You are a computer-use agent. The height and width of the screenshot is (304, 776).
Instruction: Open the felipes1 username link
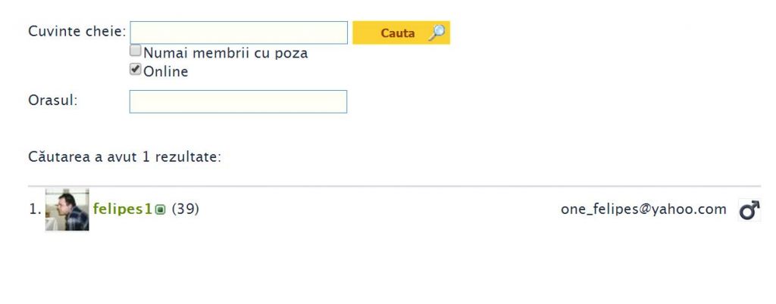[x=122, y=209]
